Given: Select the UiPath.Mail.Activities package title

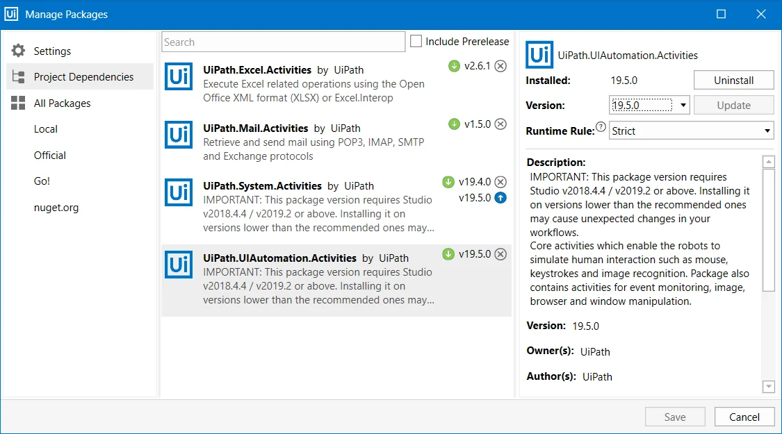Looking at the screenshot, I should pos(255,128).
